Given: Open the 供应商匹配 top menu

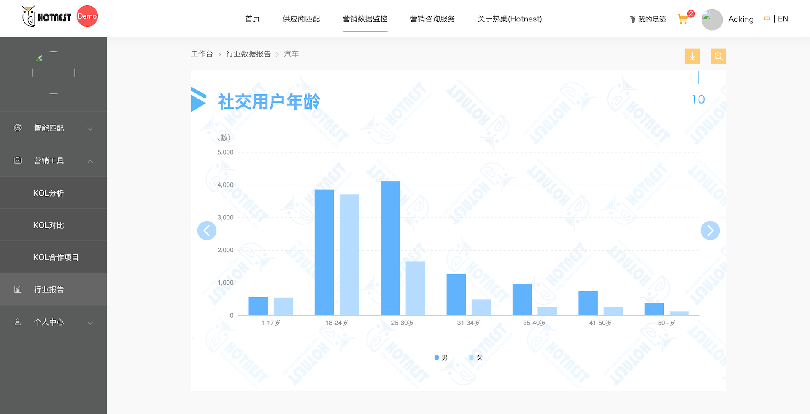Looking at the screenshot, I should (301, 19).
